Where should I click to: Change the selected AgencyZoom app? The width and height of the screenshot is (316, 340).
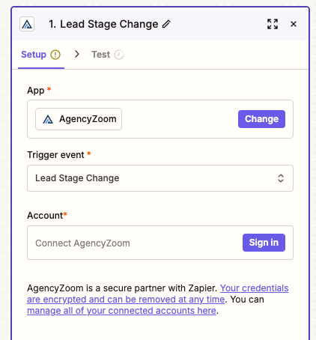(x=261, y=119)
